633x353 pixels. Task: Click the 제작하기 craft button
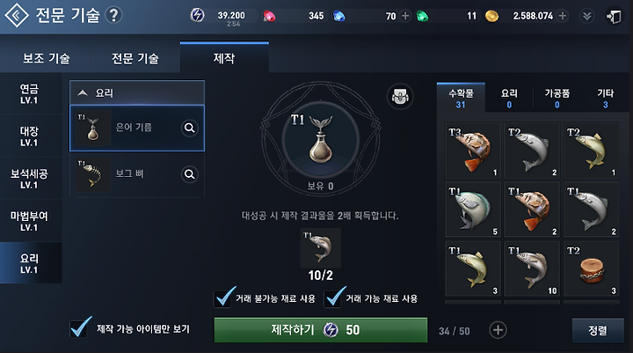pos(321,330)
